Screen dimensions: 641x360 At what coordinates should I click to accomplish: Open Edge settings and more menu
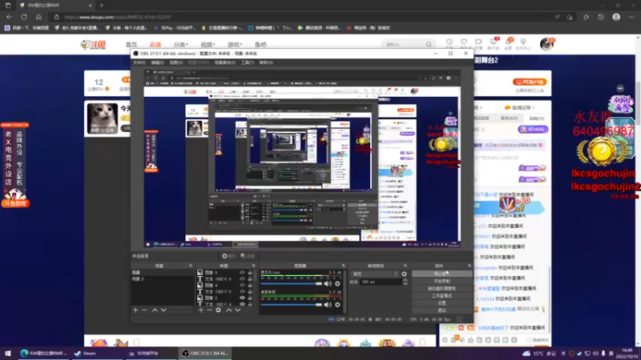(631, 17)
